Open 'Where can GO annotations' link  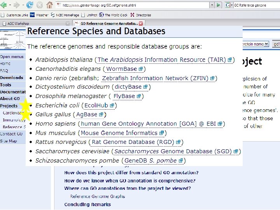[x=128, y=188]
